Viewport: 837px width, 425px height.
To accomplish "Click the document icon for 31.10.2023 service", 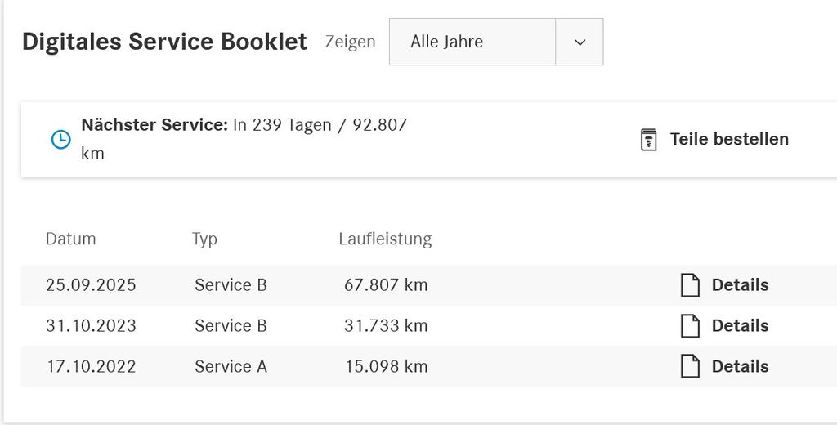I will click(691, 326).
